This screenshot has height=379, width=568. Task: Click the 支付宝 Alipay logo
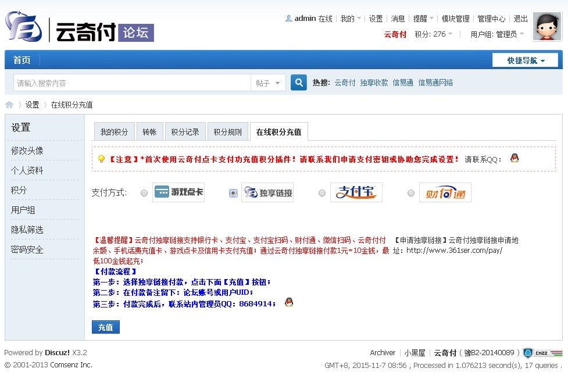(356, 192)
